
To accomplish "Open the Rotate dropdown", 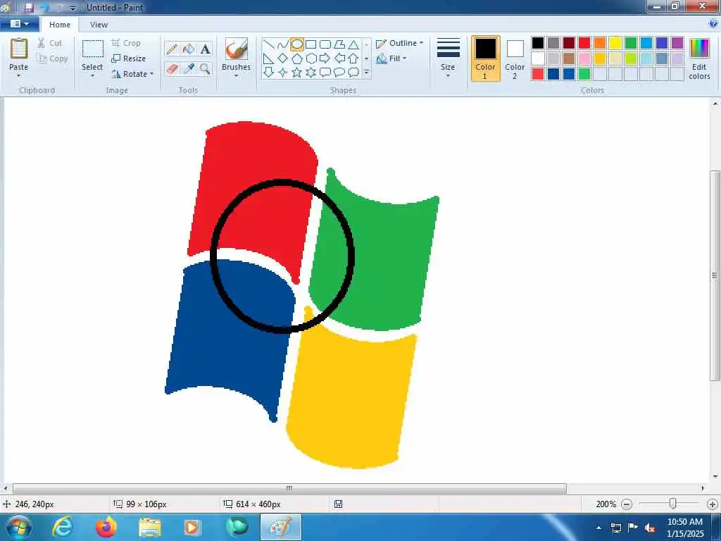I will [133, 73].
